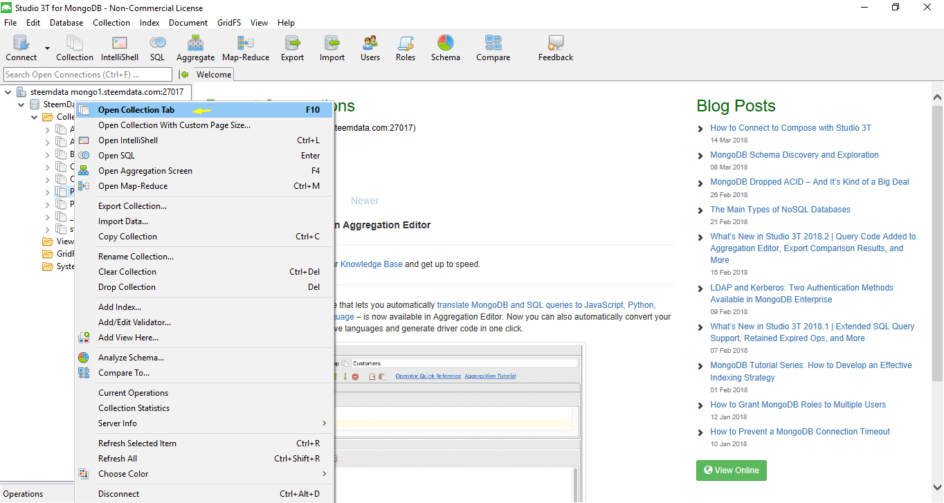Image resolution: width=944 pixels, height=503 pixels.
Task: Open the Choose Color submenu
Action: (205, 474)
